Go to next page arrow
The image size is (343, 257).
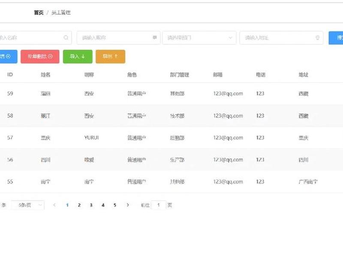pyautogui.click(x=128, y=205)
